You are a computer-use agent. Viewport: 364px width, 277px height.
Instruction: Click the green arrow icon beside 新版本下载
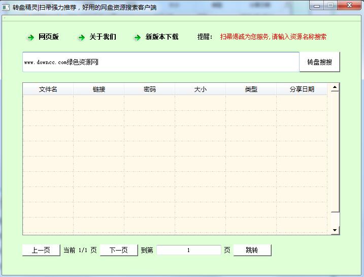[137, 37]
